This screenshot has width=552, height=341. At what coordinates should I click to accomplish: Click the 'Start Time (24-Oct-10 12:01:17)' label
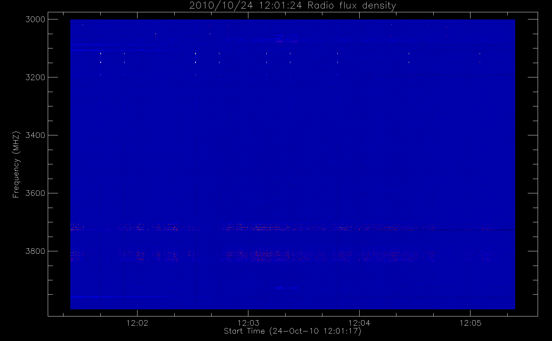point(292,331)
